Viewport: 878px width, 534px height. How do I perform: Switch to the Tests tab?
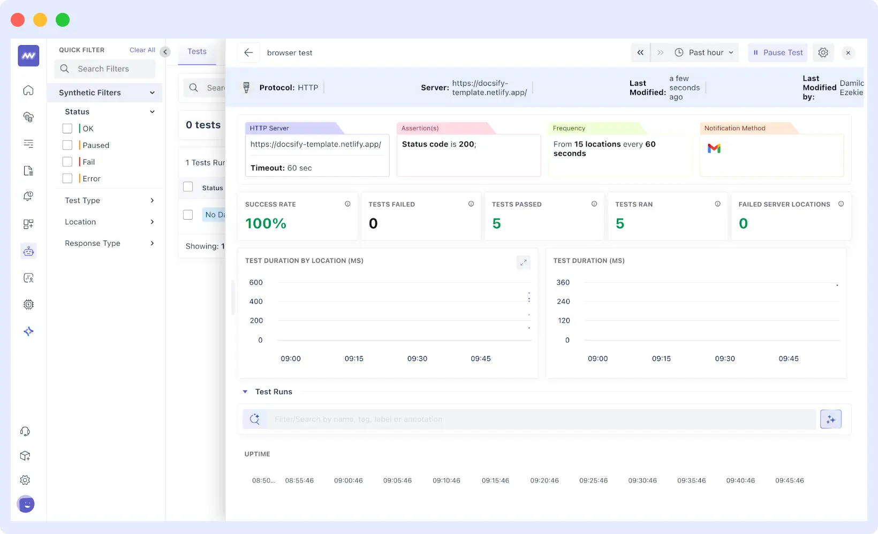pyautogui.click(x=196, y=51)
